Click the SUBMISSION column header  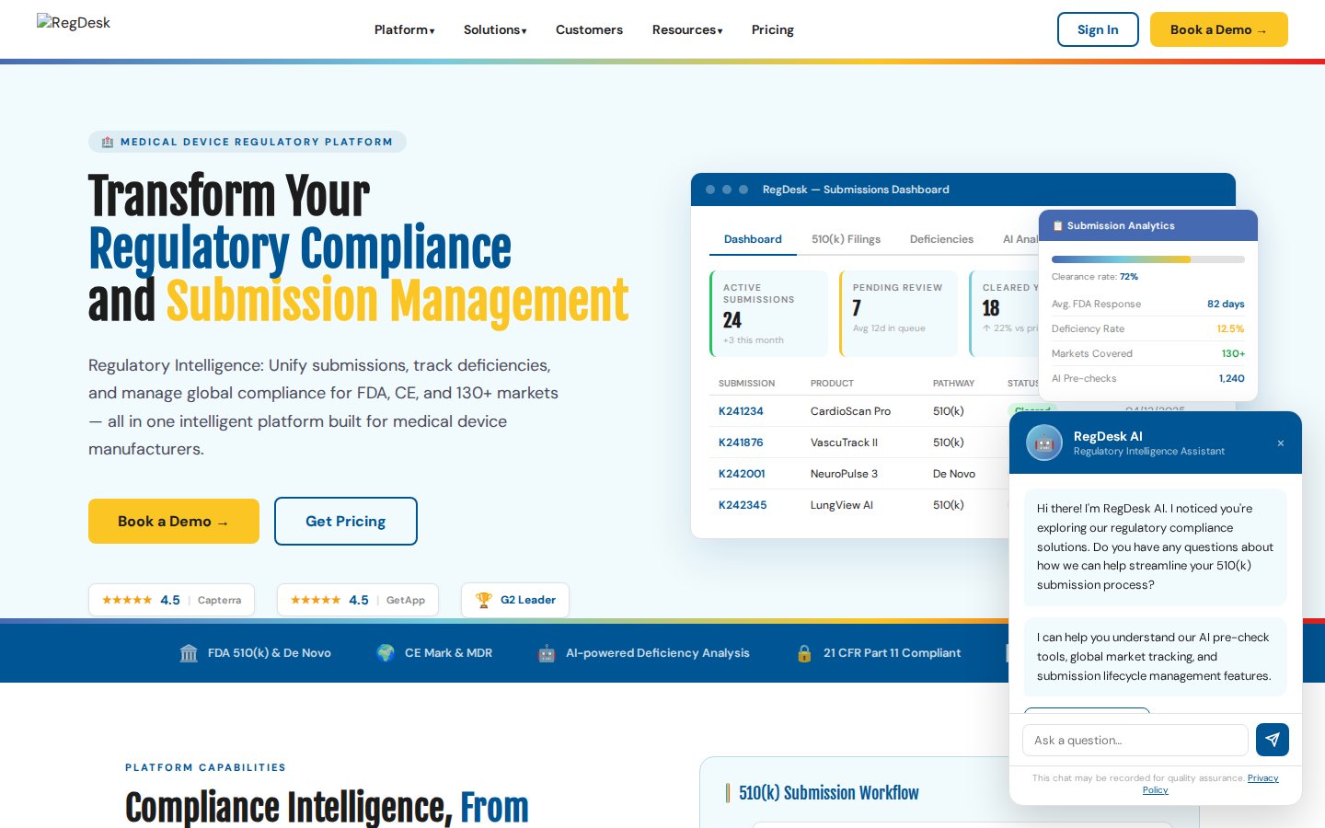coord(746,383)
